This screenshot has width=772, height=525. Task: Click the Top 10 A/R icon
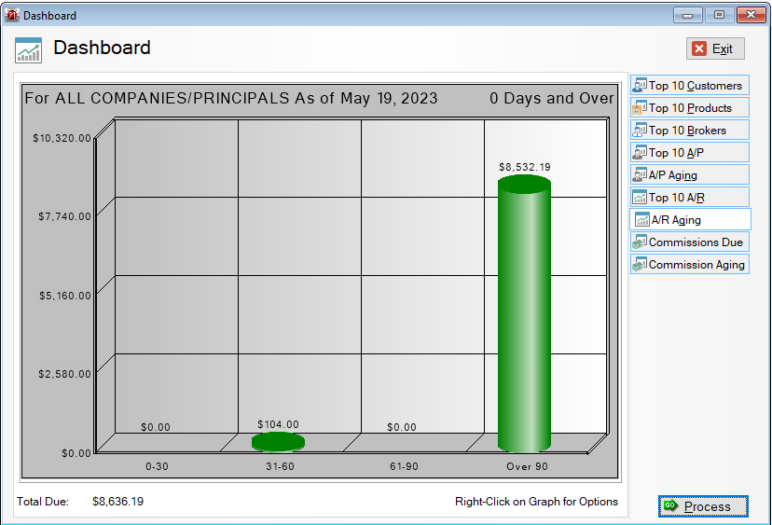click(639, 198)
